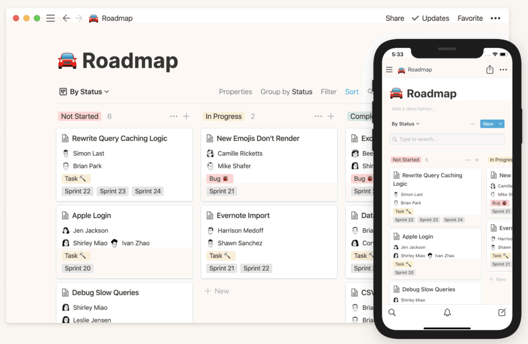
Task: Open Not Started column options (three dots) on desktop
Action: coord(174,116)
